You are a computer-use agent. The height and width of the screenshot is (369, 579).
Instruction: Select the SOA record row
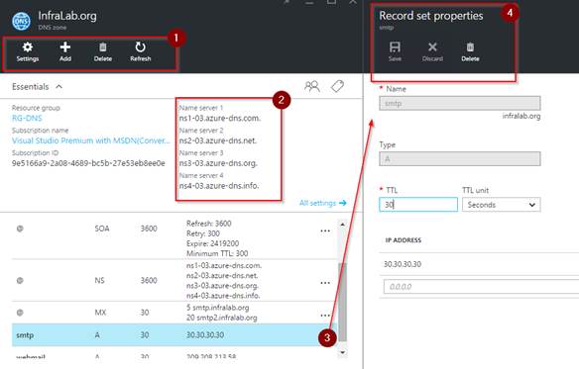click(174, 238)
